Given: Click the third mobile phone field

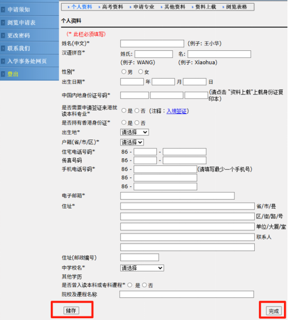Looking at the screenshot, I should point(166,186).
